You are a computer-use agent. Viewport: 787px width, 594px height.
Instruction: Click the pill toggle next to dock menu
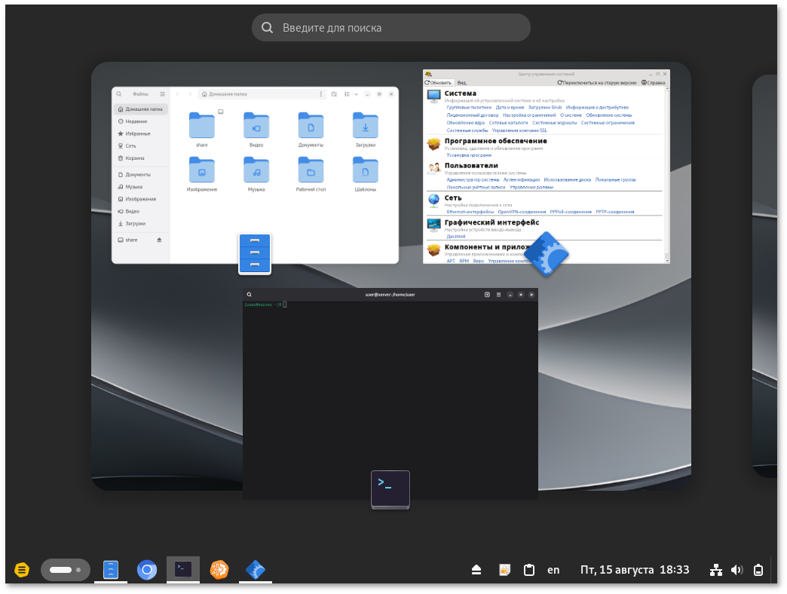tap(65, 570)
